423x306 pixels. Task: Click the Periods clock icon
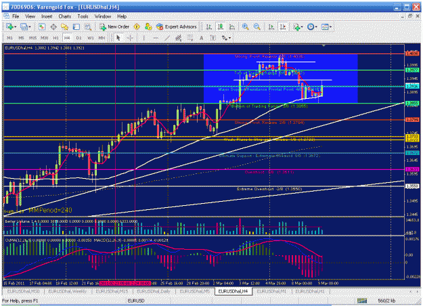(311, 26)
